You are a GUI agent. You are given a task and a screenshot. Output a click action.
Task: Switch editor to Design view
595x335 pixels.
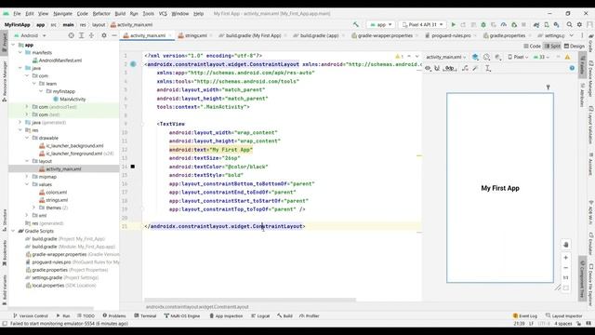tap(575, 46)
